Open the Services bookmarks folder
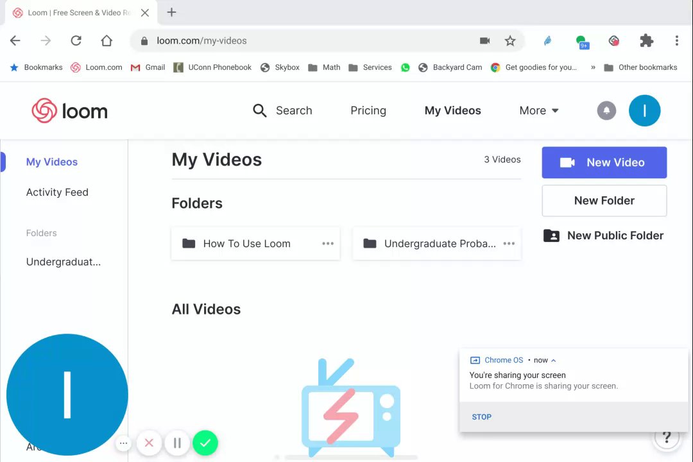 point(370,67)
